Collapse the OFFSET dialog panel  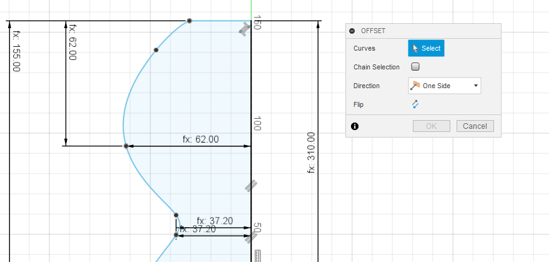(352, 31)
